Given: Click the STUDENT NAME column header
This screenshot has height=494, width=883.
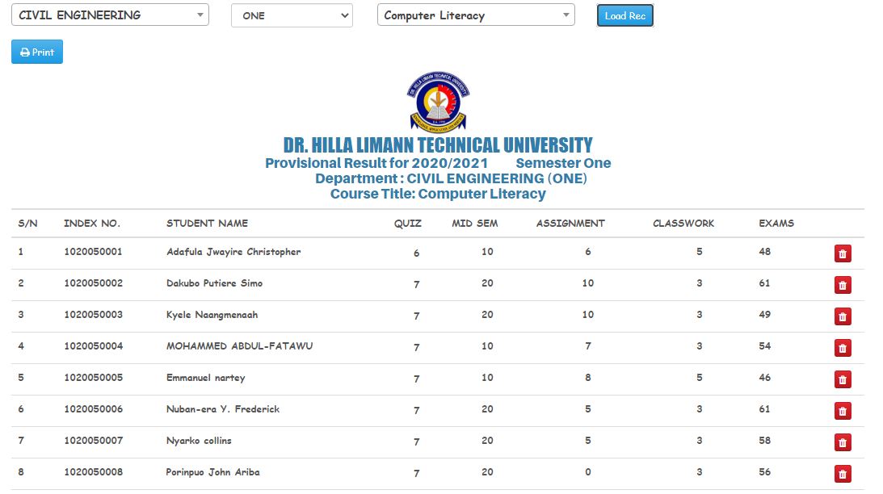Looking at the screenshot, I should click(208, 224).
